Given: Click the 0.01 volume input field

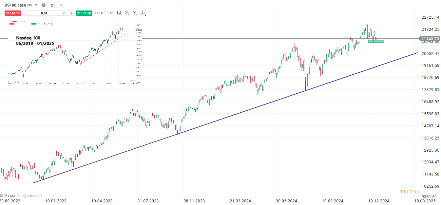Looking at the screenshot, I should click(44, 13).
